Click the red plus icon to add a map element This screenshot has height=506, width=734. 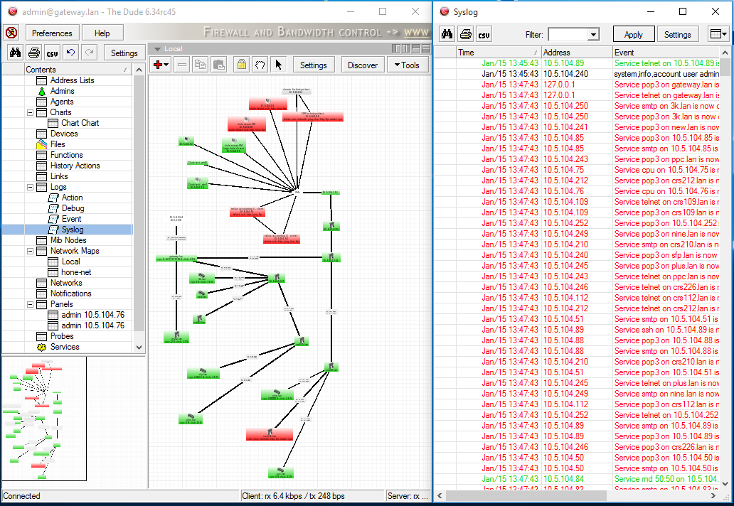coord(157,65)
